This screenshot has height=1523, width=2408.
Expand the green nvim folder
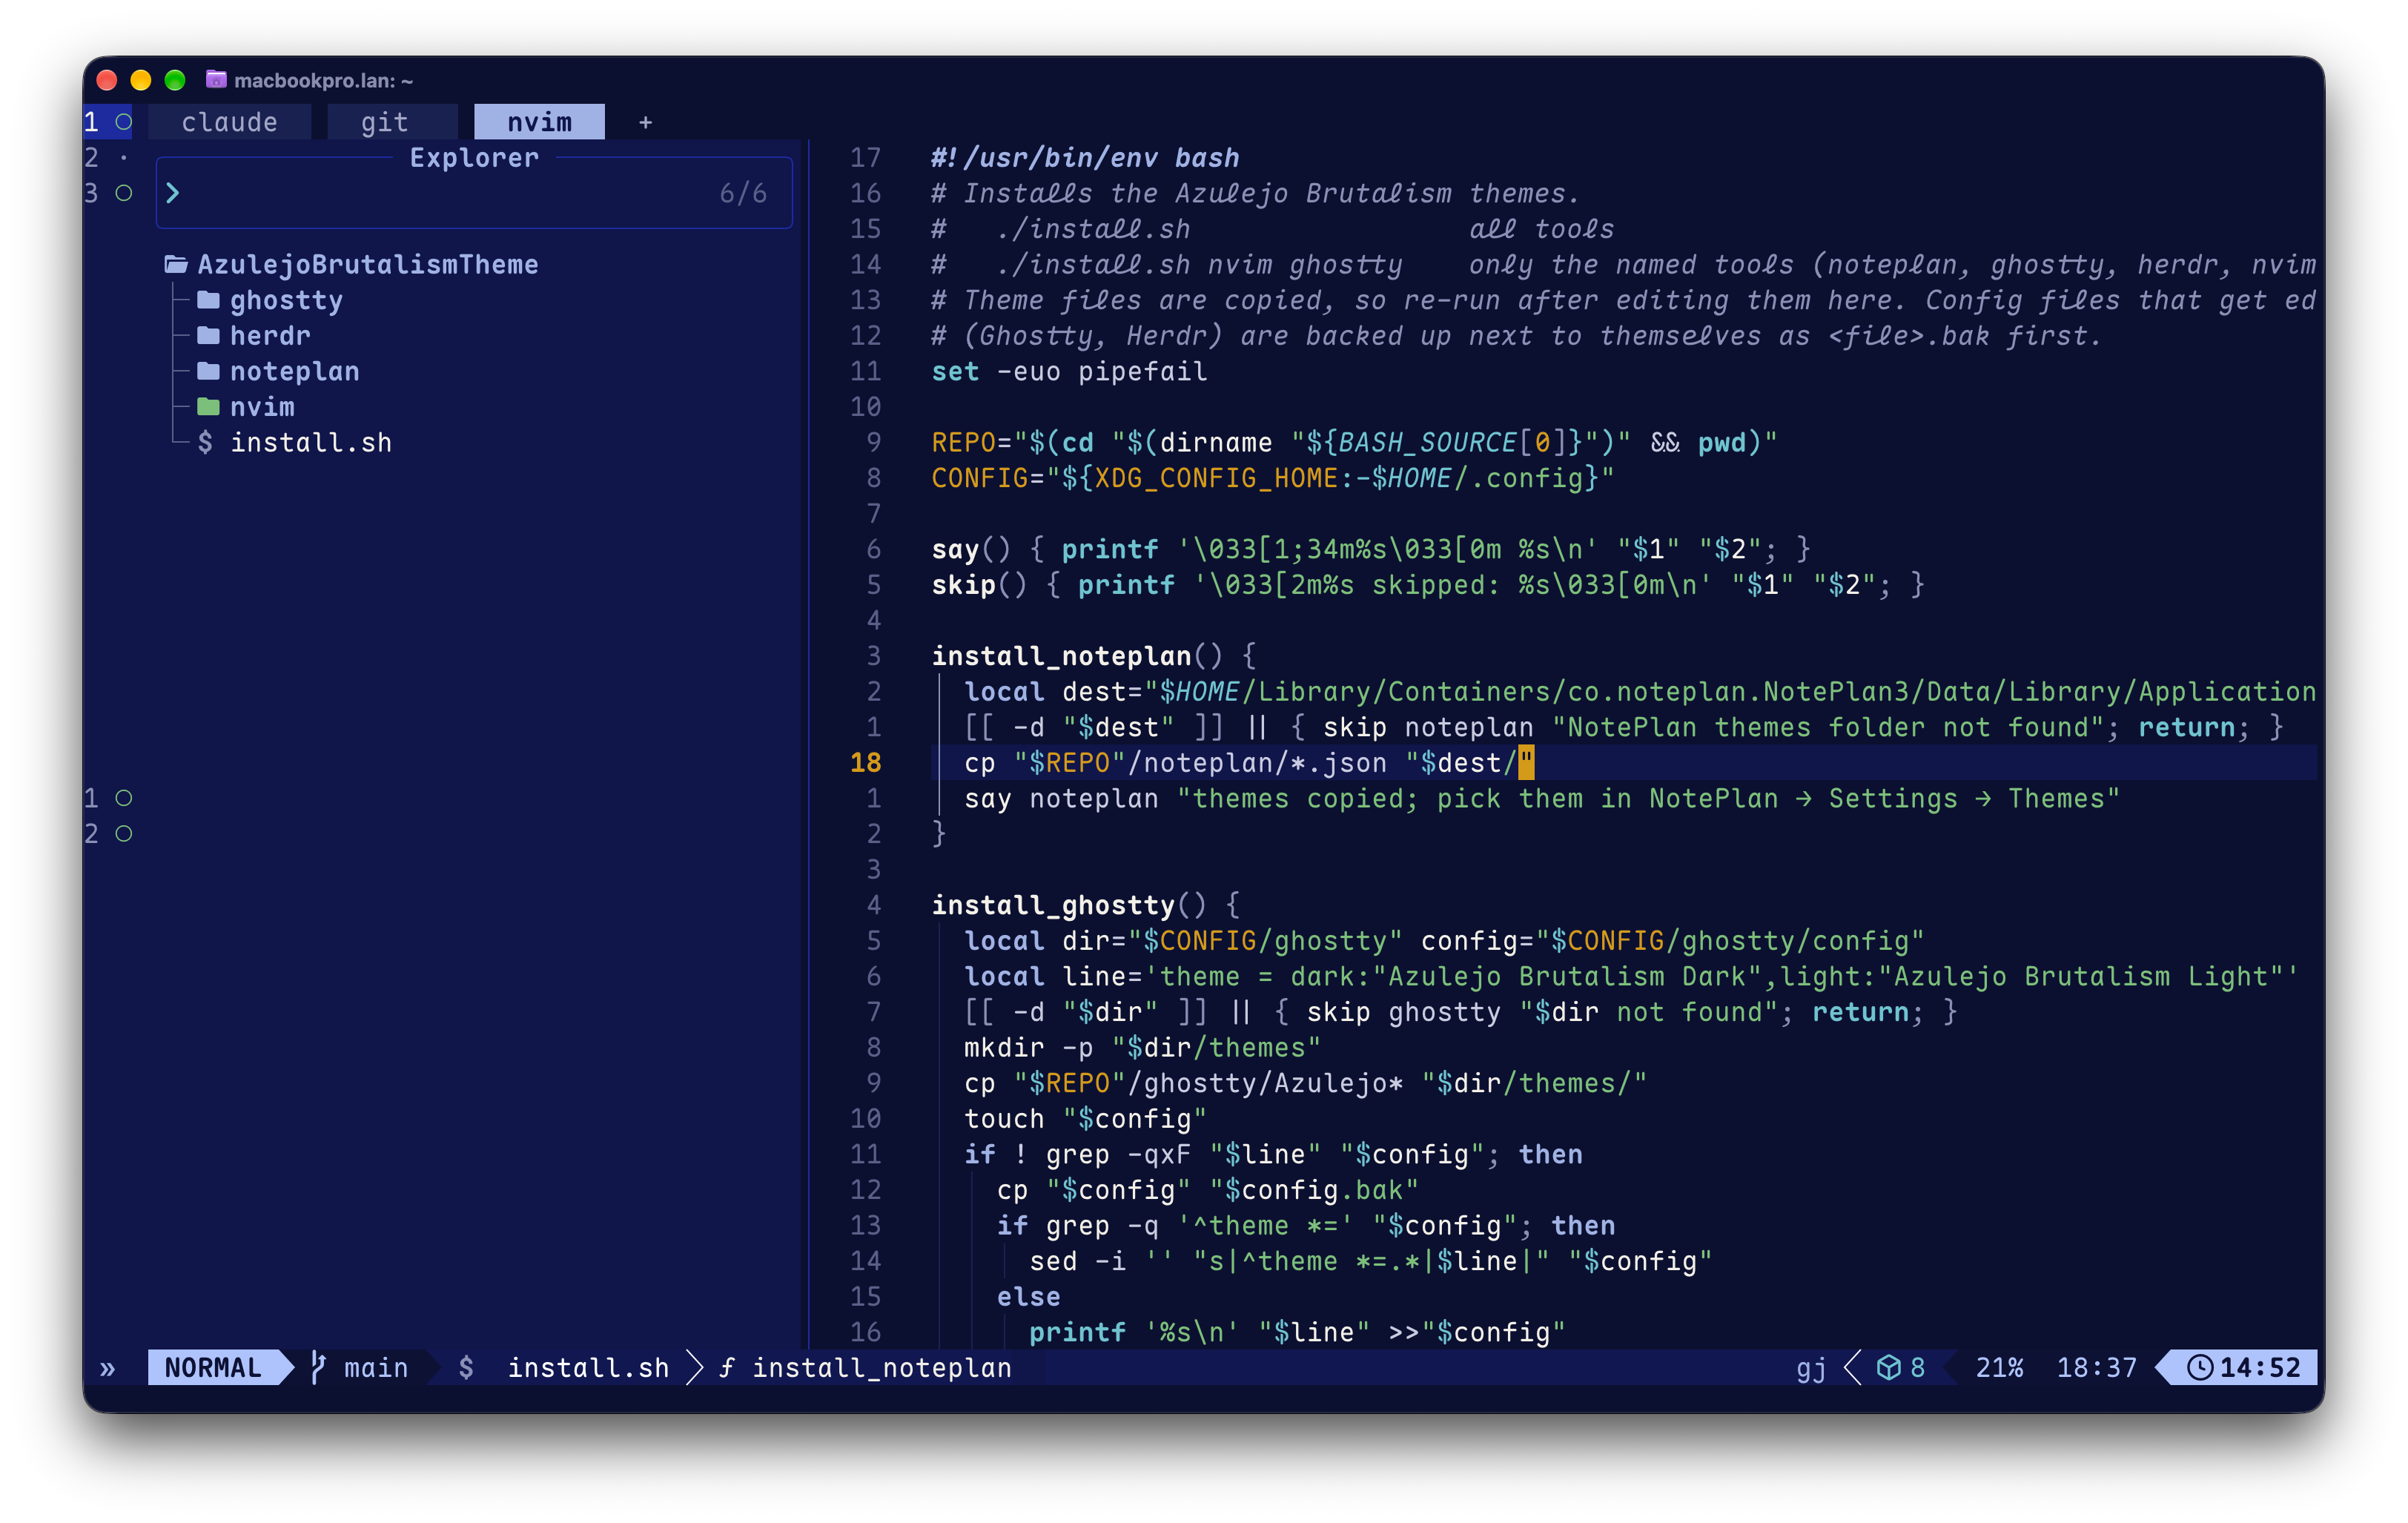coord(246,407)
